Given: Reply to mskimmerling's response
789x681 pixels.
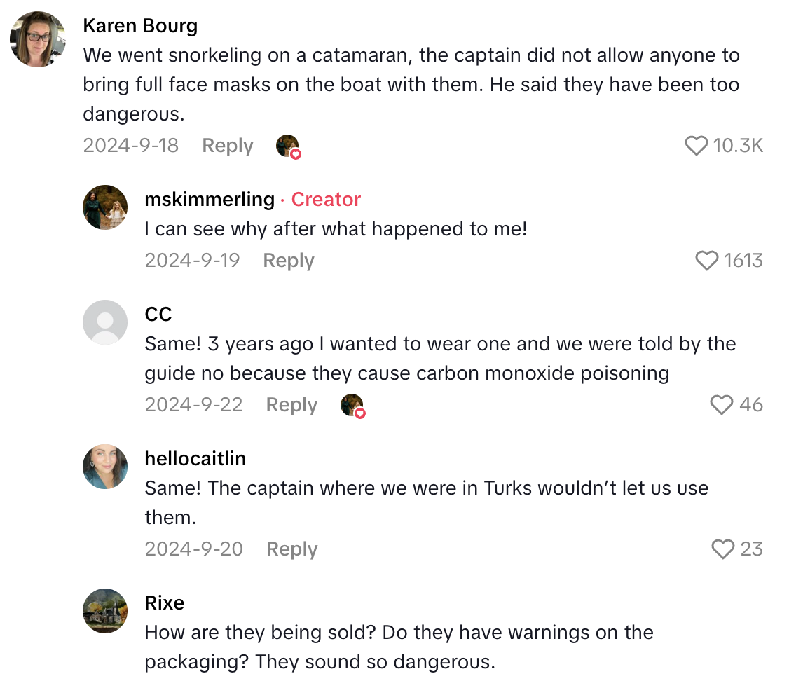Looking at the screenshot, I should (x=288, y=260).
